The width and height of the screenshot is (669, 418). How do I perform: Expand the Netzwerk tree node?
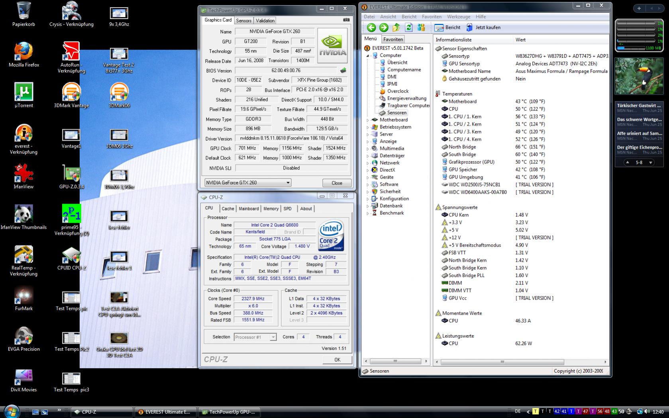tap(368, 163)
